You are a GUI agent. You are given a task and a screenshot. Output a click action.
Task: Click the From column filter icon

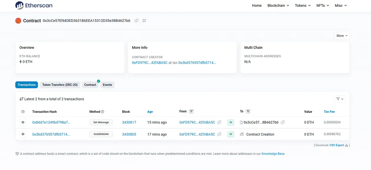coord(191,111)
